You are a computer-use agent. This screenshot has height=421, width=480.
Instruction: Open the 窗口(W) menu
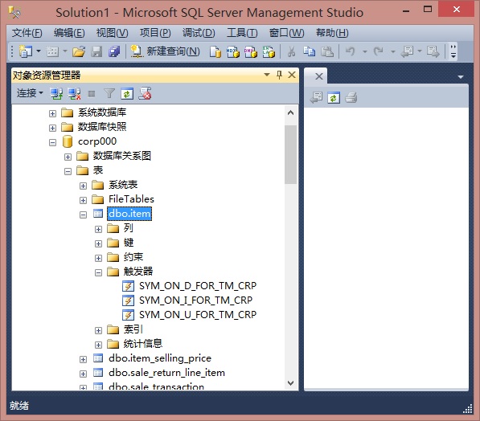(x=286, y=33)
